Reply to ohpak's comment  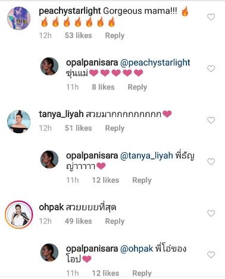pos(115,221)
